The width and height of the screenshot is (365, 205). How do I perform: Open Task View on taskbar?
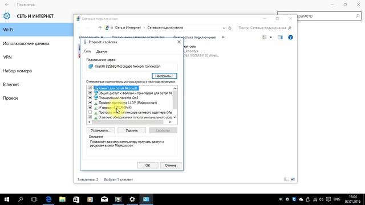[34, 199]
